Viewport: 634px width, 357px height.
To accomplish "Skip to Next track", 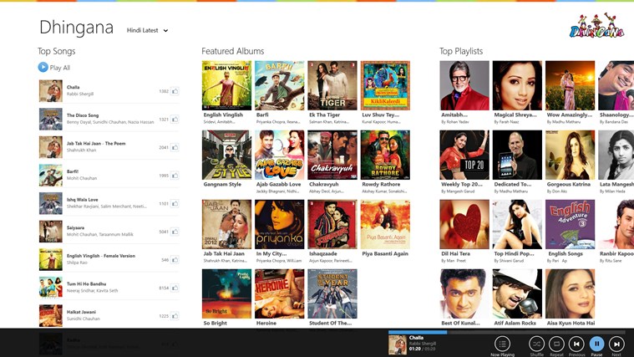I will tap(616, 344).
